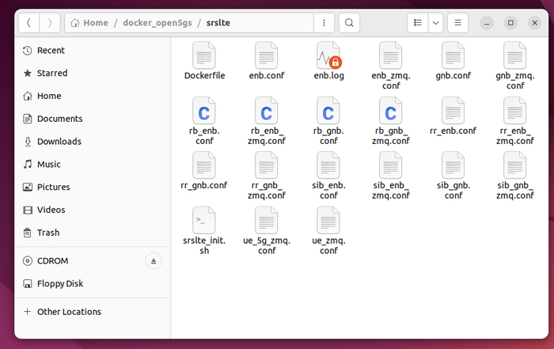Select the ue_5g_zmq.conf file

click(266, 220)
